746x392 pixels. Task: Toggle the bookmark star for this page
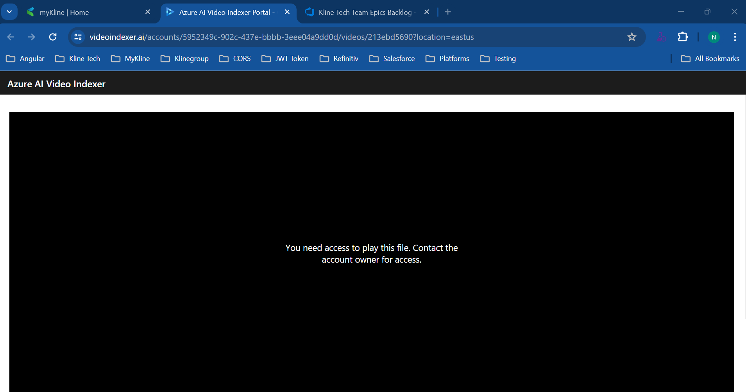click(x=632, y=37)
